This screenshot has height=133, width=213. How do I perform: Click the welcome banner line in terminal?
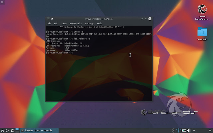(91, 27)
